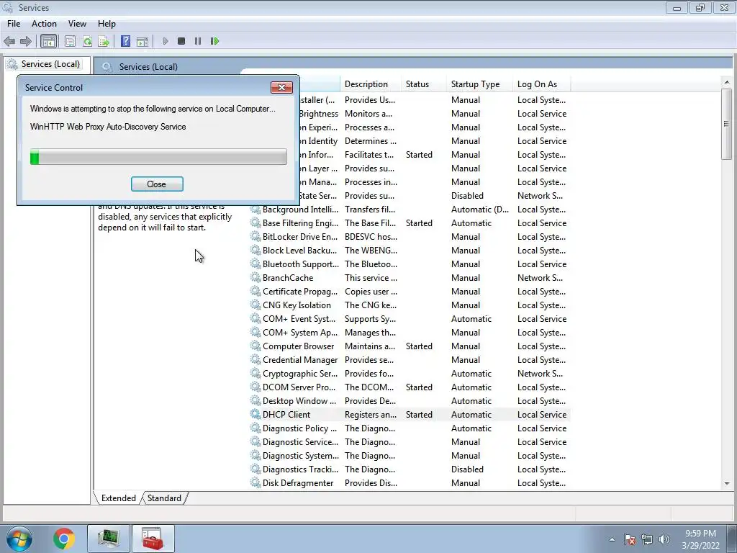Screen dimensions: 737x553
Task: Select the Cryptographic Services row
Action: pos(410,374)
